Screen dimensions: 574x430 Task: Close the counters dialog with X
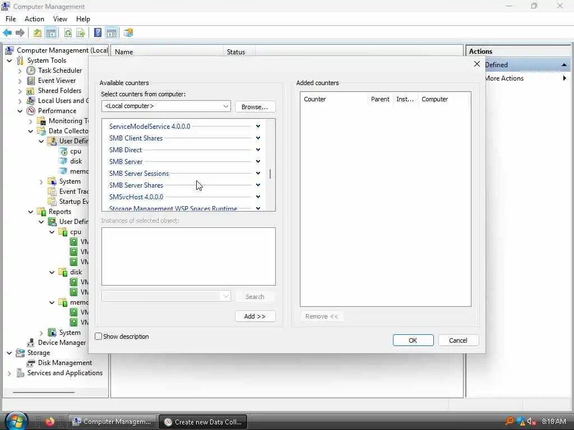tap(476, 64)
